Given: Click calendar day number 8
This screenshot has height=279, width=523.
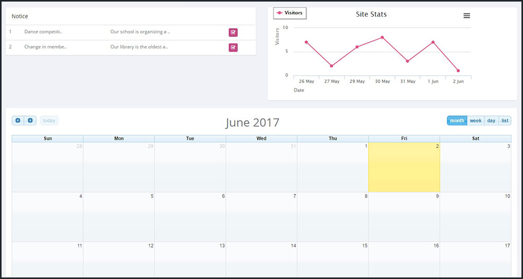Looking at the screenshot, I should pyautogui.click(x=366, y=196).
